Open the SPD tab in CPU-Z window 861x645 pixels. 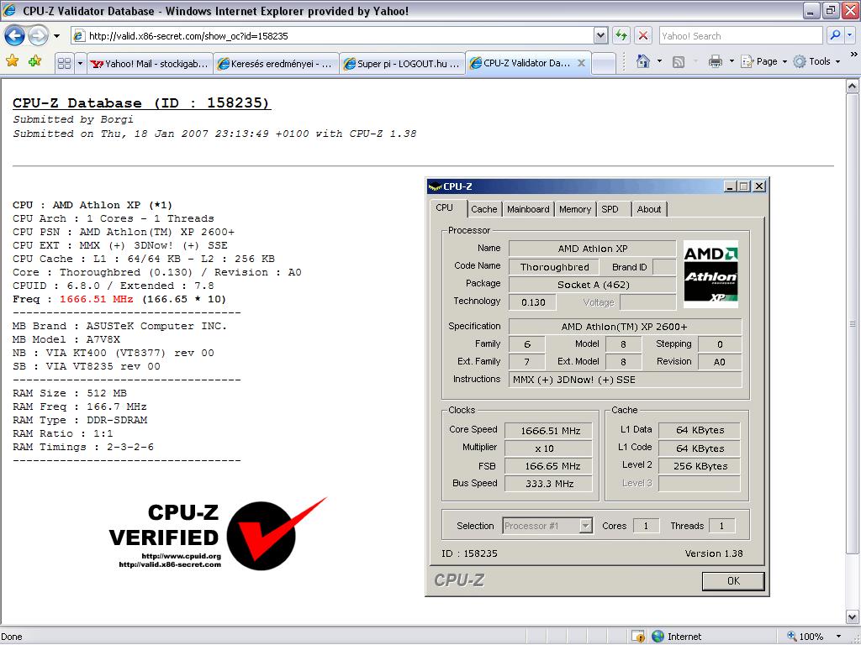click(x=610, y=209)
